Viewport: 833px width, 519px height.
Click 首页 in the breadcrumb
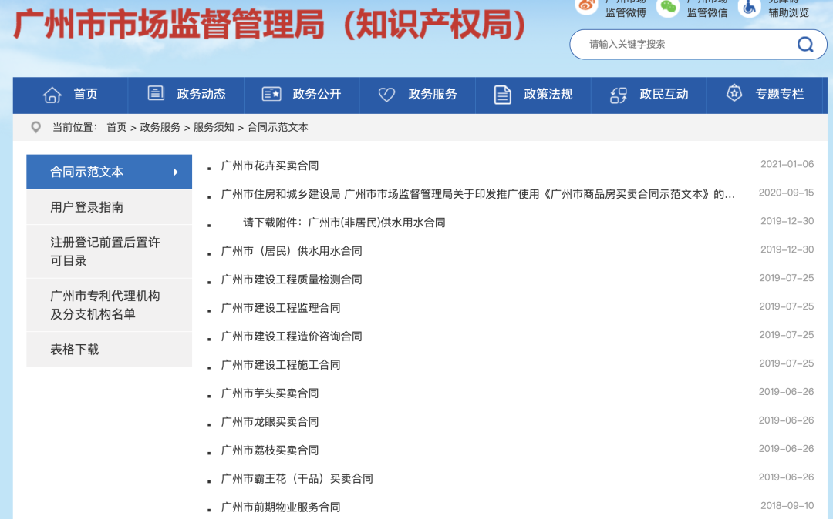point(116,128)
